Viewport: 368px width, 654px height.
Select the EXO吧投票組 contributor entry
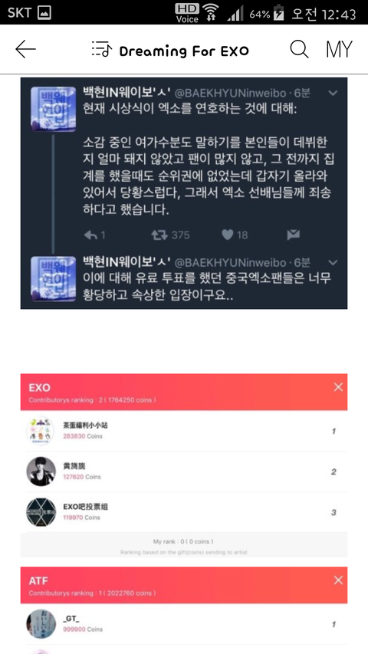[184, 512]
